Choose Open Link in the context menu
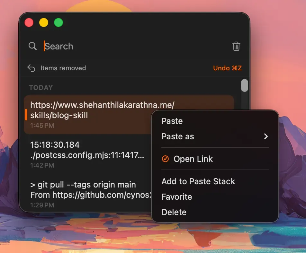 (x=215, y=159)
